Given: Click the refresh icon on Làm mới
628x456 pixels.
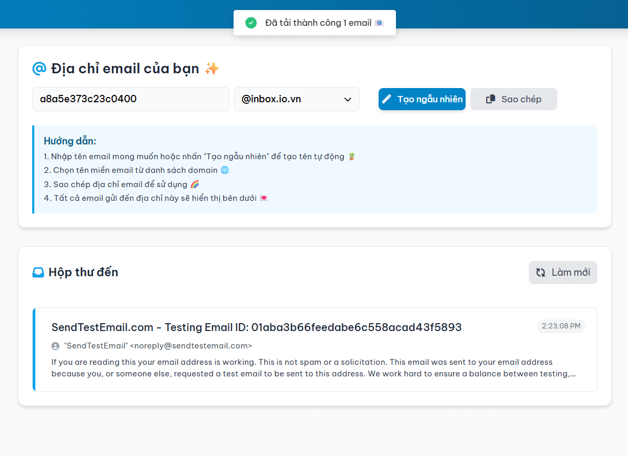Looking at the screenshot, I should pos(540,272).
